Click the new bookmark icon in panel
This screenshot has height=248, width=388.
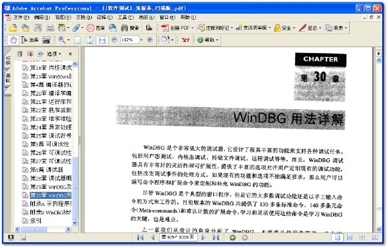click(30, 54)
